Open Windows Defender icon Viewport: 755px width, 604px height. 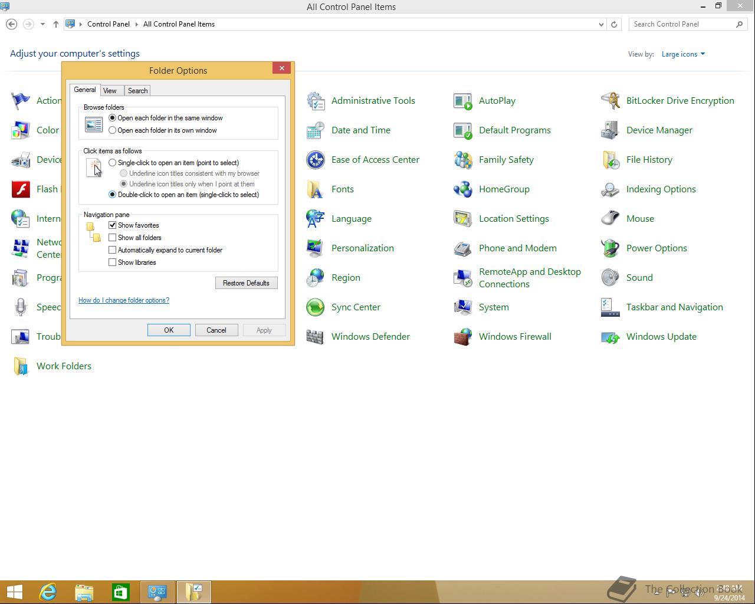(x=315, y=337)
